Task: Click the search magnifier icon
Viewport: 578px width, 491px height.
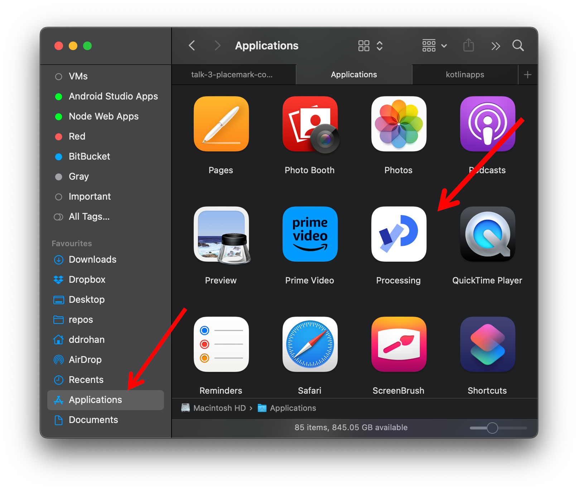Action: [x=518, y=45]
